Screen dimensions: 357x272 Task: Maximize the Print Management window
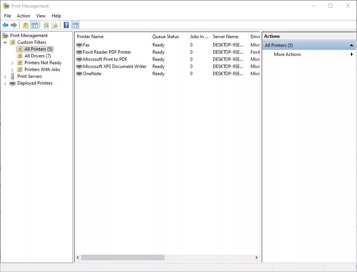tap(331, 6)
